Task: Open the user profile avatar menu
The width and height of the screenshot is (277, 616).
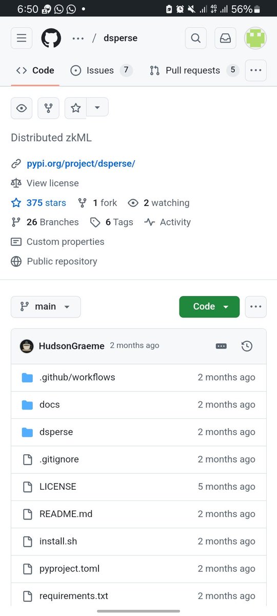Action: [255, 38]
